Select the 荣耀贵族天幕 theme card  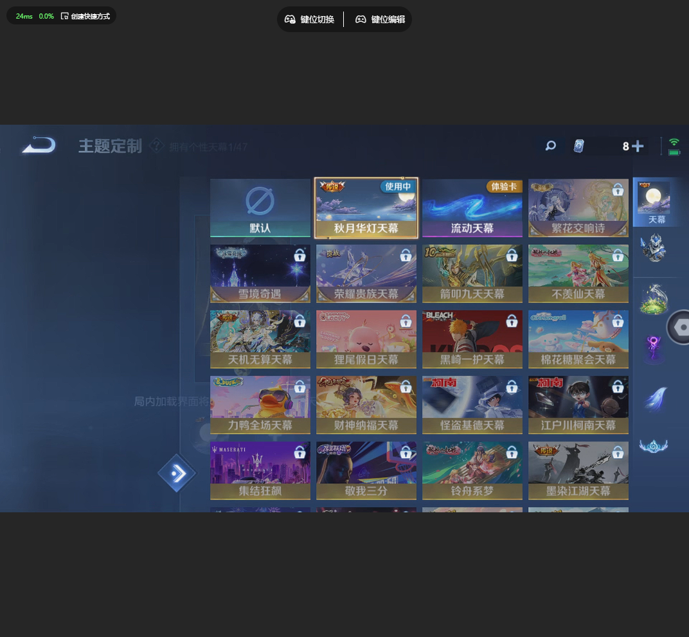[366, 274]
